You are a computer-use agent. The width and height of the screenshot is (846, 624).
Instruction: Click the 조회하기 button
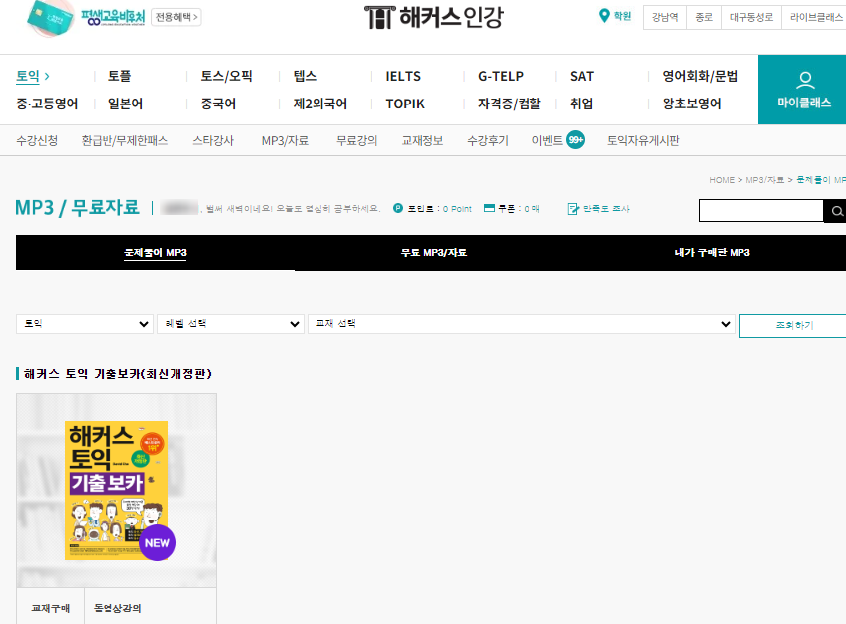tap(793, 325)
